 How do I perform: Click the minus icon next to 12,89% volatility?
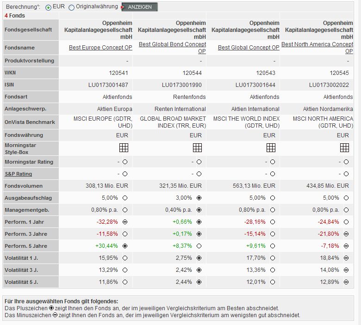click(x=346, y=282)
